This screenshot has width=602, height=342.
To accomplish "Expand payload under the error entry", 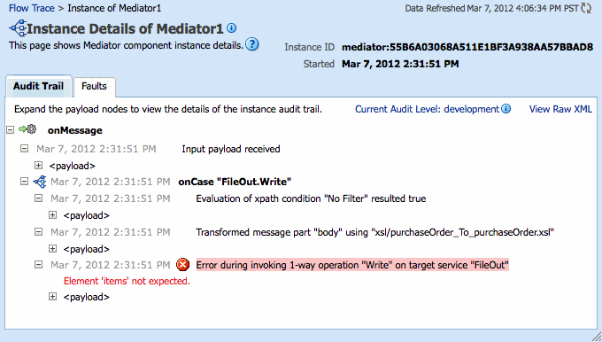I will coord(52,296).
